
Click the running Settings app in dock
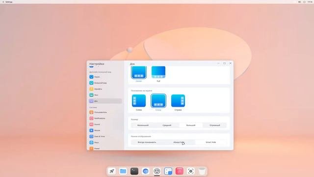point(157,171)
